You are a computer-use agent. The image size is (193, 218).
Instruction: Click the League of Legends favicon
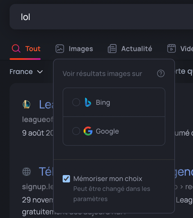pyautogui.click(x=27, y=104)
